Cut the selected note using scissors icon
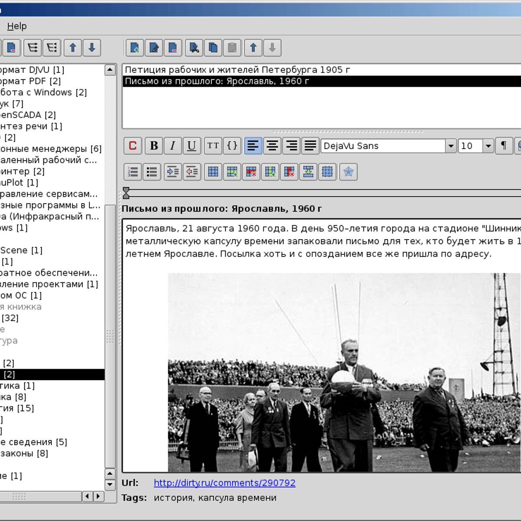Image resolution: width=521 pixels, height=521 pixels. 194,48
